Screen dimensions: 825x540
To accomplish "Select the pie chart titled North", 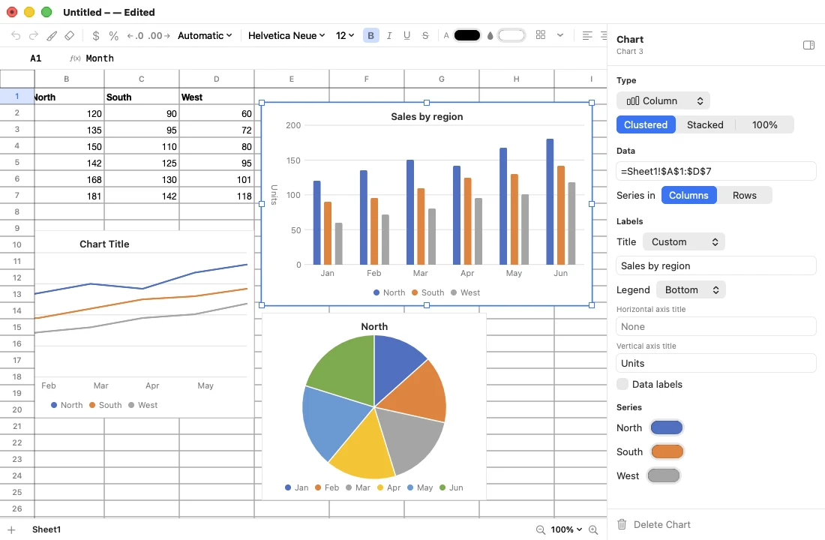I will [374, 406].
